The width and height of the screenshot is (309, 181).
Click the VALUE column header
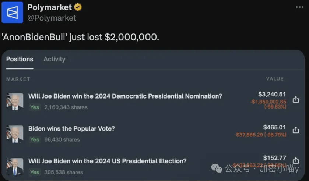pos(275,79)
